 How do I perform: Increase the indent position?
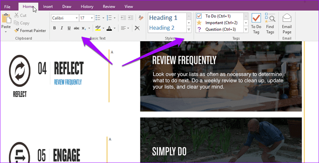click(x=131, y=18)
